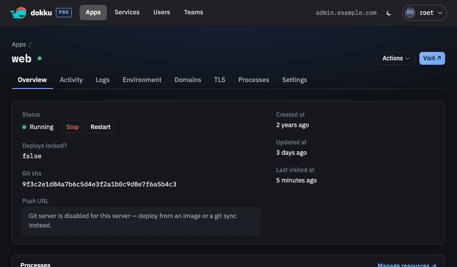Screen dimensions: 457x267
Task: Click the web app title heading
Action: tap(22, 58)
